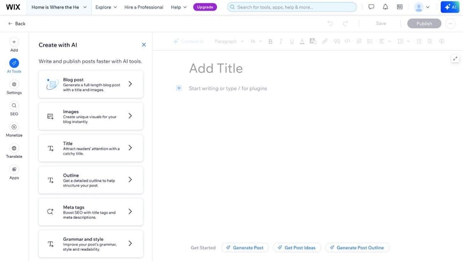This screenshot has height=261, width=463.
Task: Open Help menu
Action: [179, 7]
